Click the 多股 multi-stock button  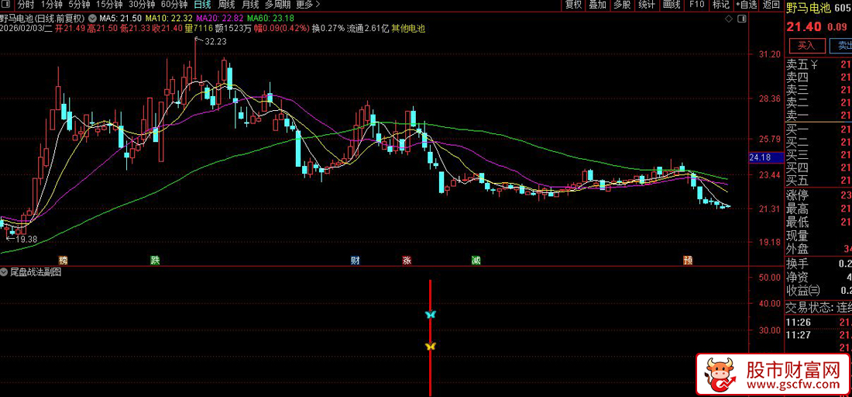click(622, 5)
